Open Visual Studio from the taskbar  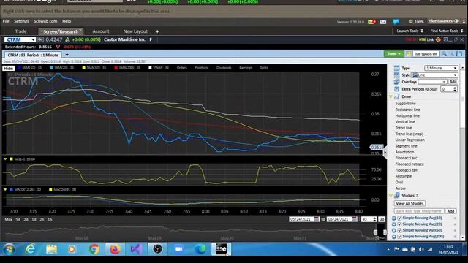click(136, 249)
